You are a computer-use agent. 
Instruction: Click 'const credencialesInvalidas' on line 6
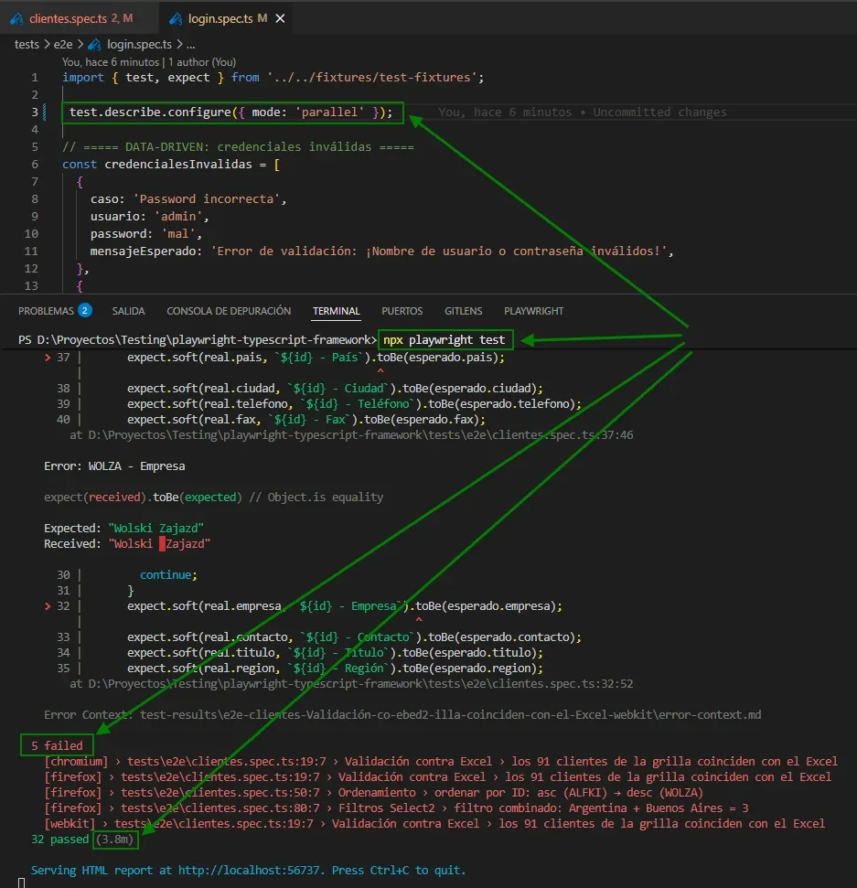click(x=157, y=165)
